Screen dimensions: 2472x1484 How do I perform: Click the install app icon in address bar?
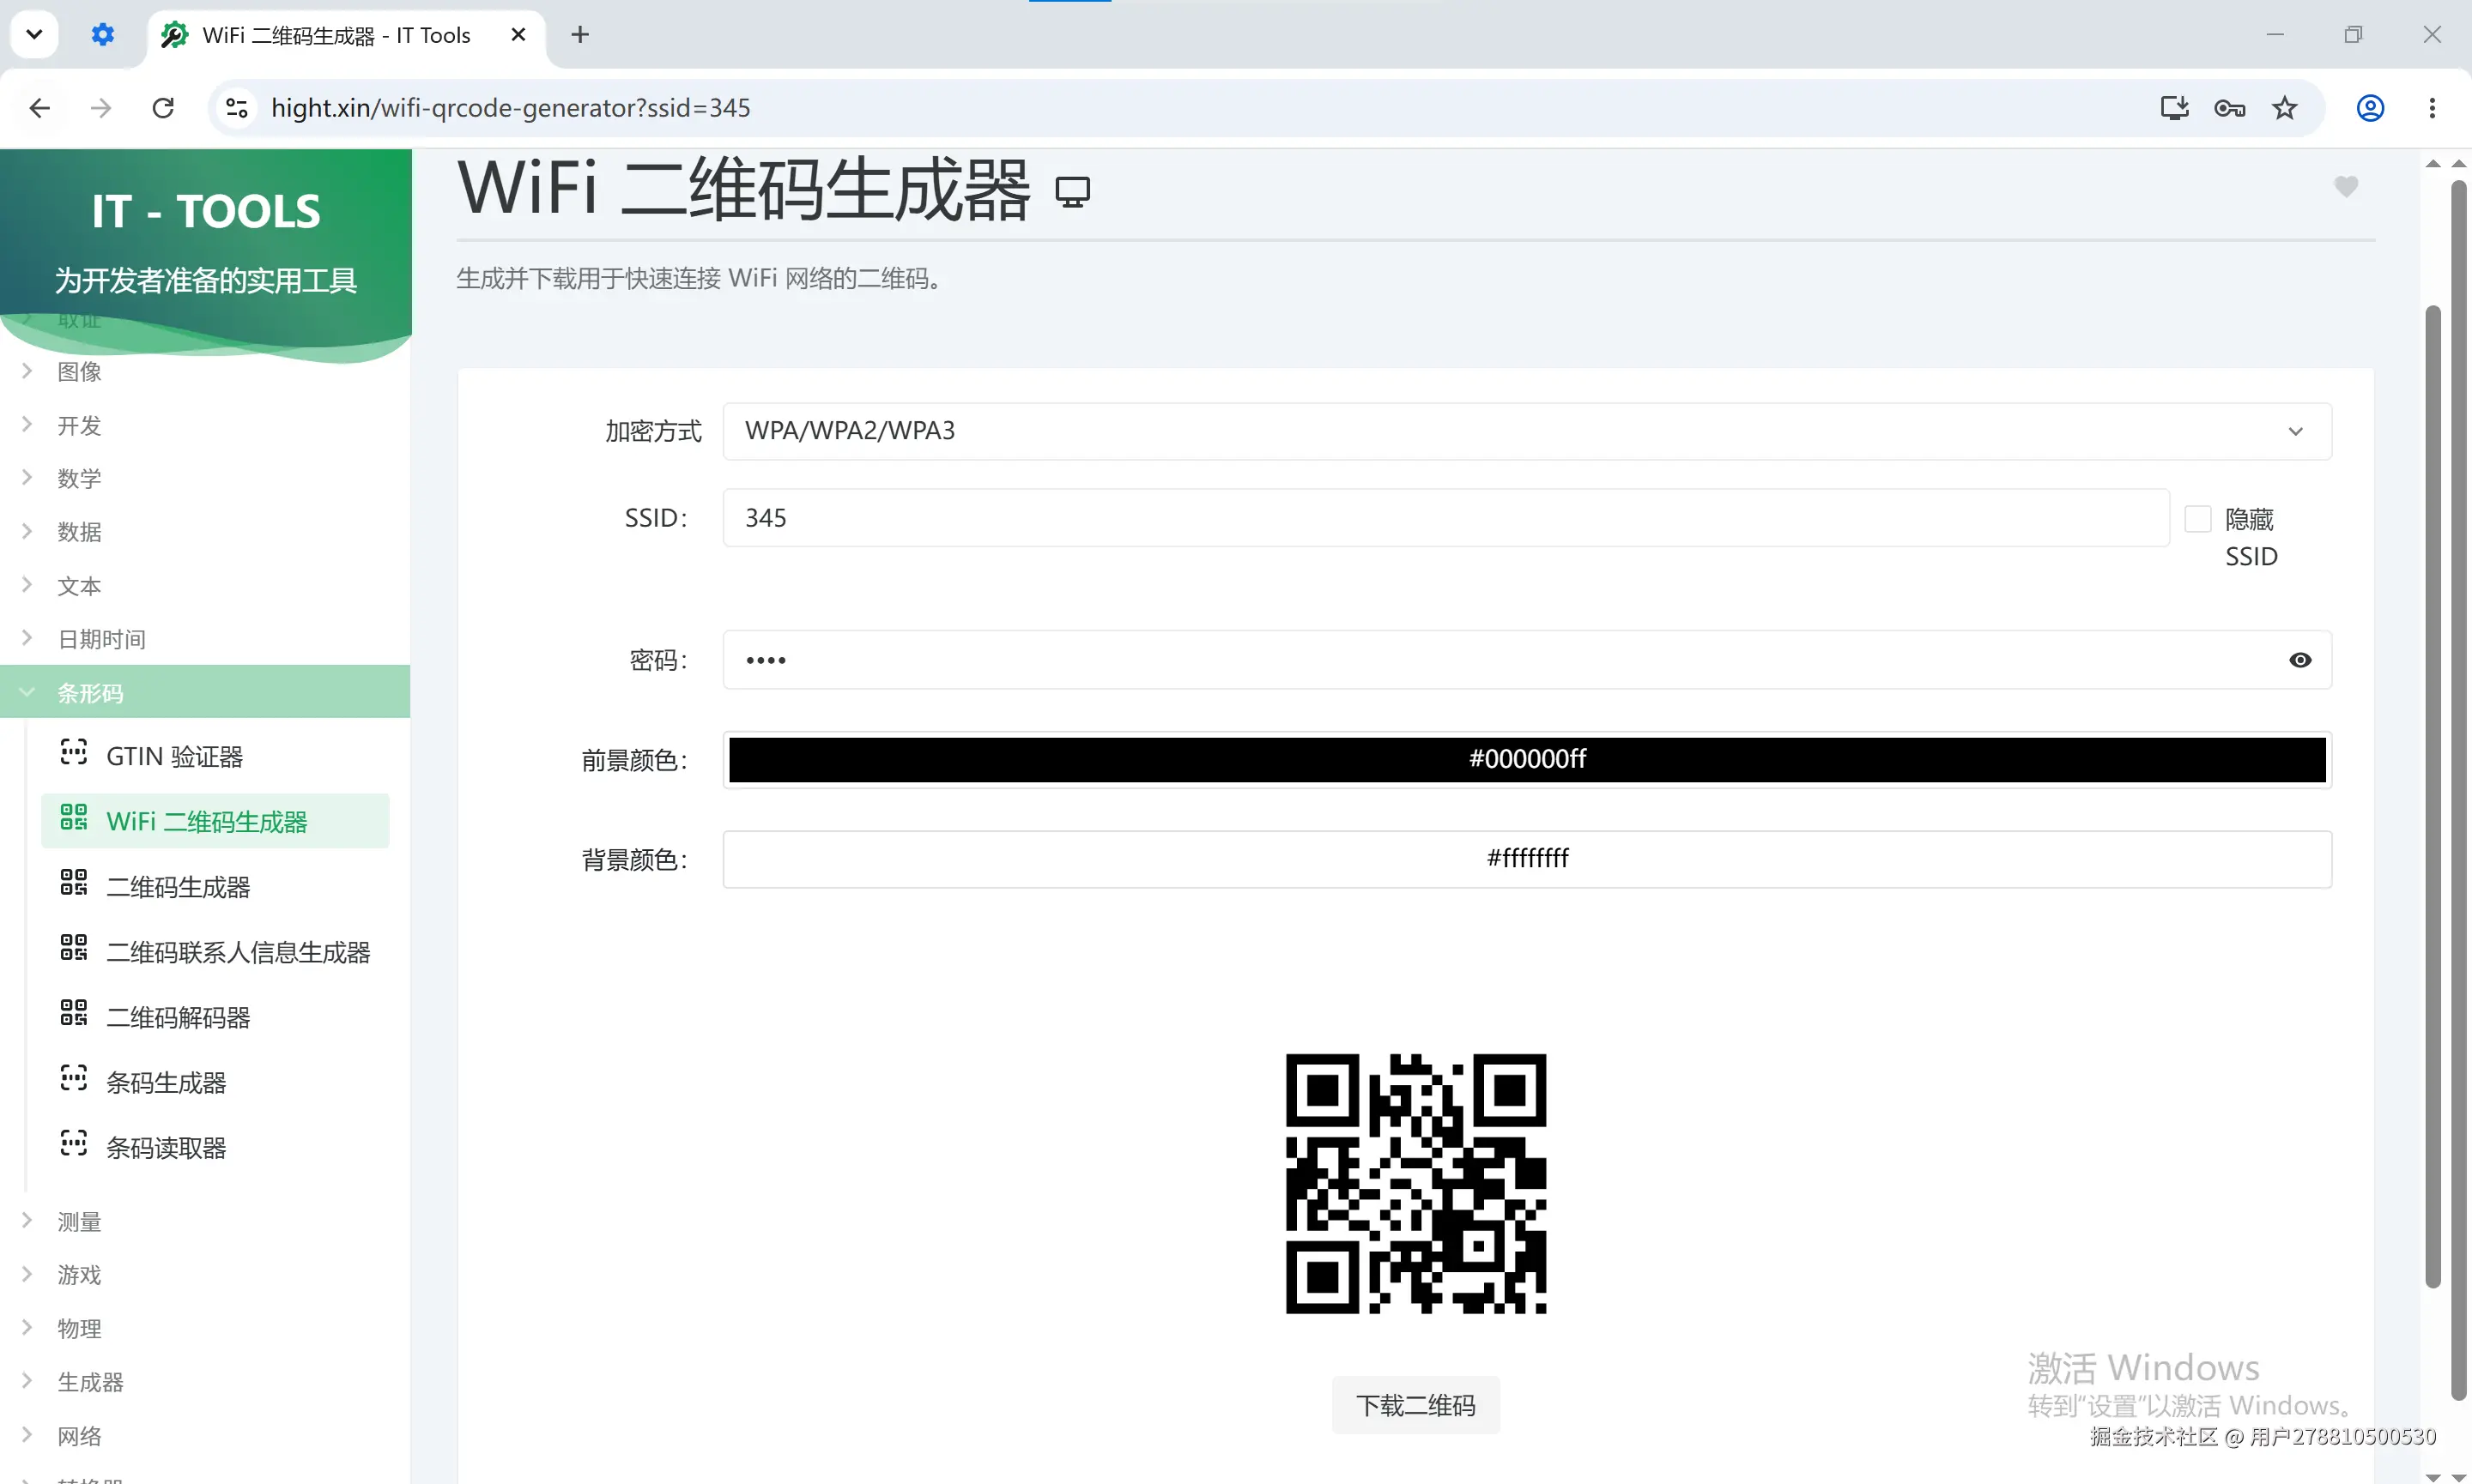tap(2174, 108)
